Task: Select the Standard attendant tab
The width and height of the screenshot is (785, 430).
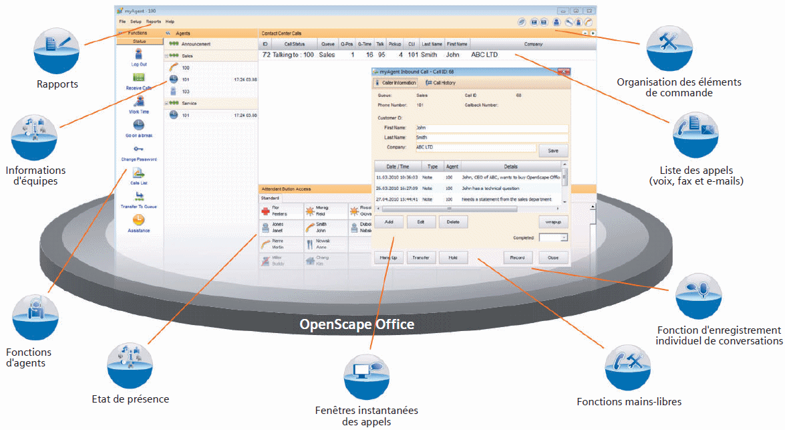Action: (x=271, y=198)
